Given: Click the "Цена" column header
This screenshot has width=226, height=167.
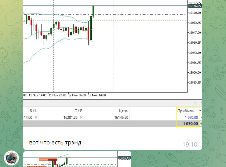Looking at the screenshot, I should coord(123,111).
